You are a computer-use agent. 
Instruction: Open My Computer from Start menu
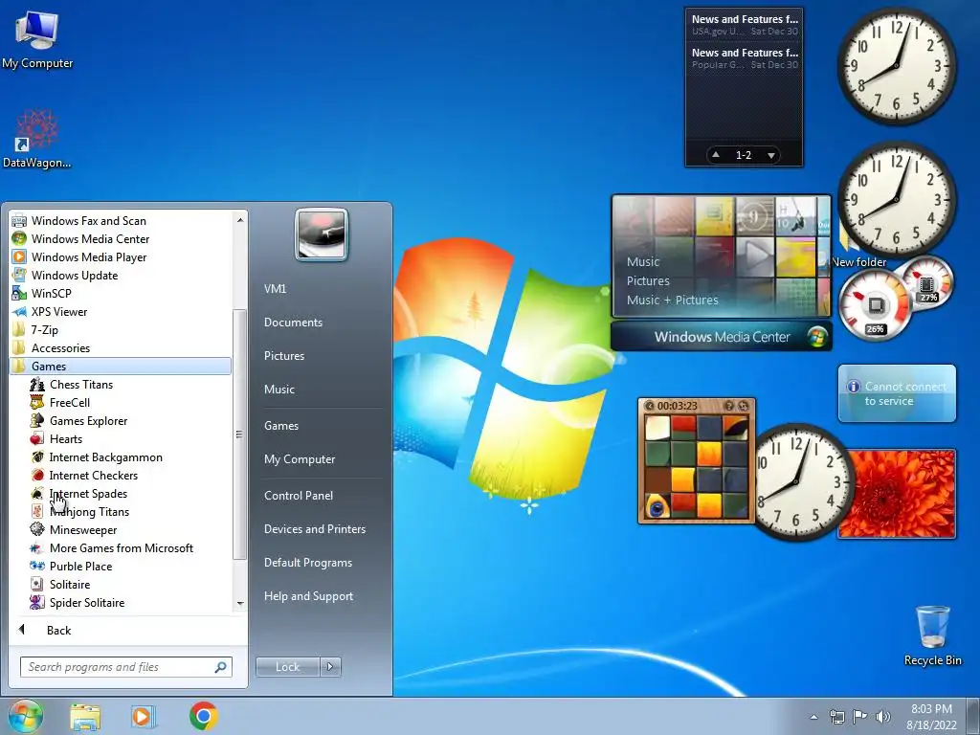coord(300,458)
